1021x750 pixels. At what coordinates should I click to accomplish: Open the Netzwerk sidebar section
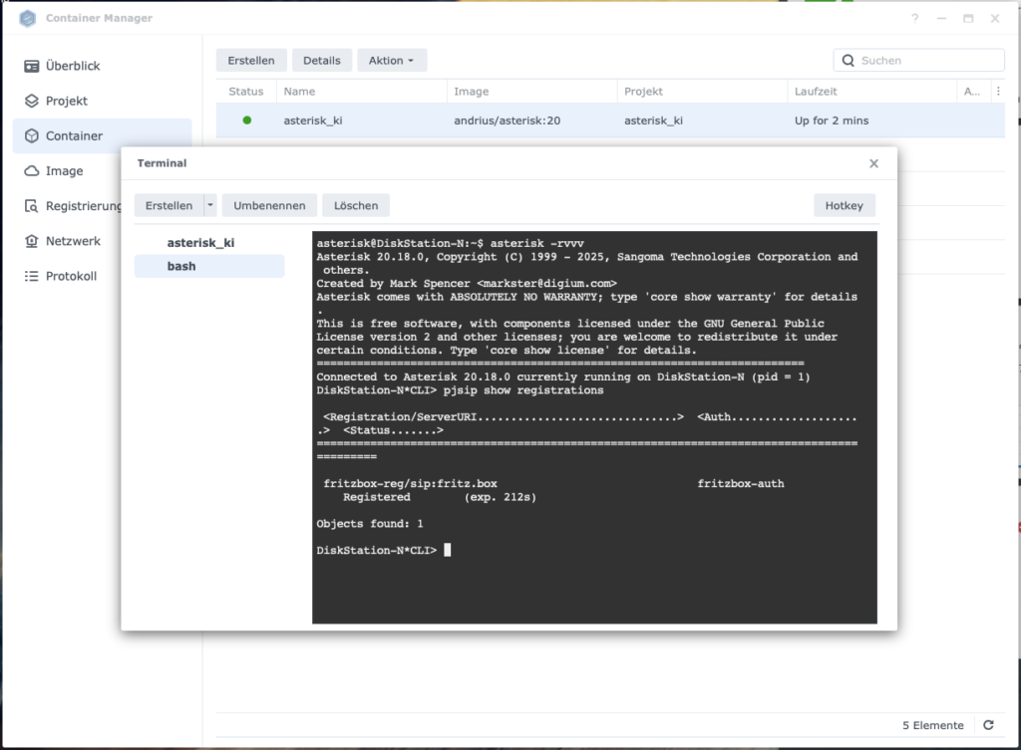(x=73, y=241)
